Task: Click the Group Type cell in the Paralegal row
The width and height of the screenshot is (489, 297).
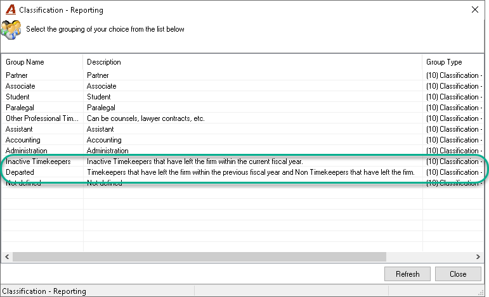Action: [454, 108]
